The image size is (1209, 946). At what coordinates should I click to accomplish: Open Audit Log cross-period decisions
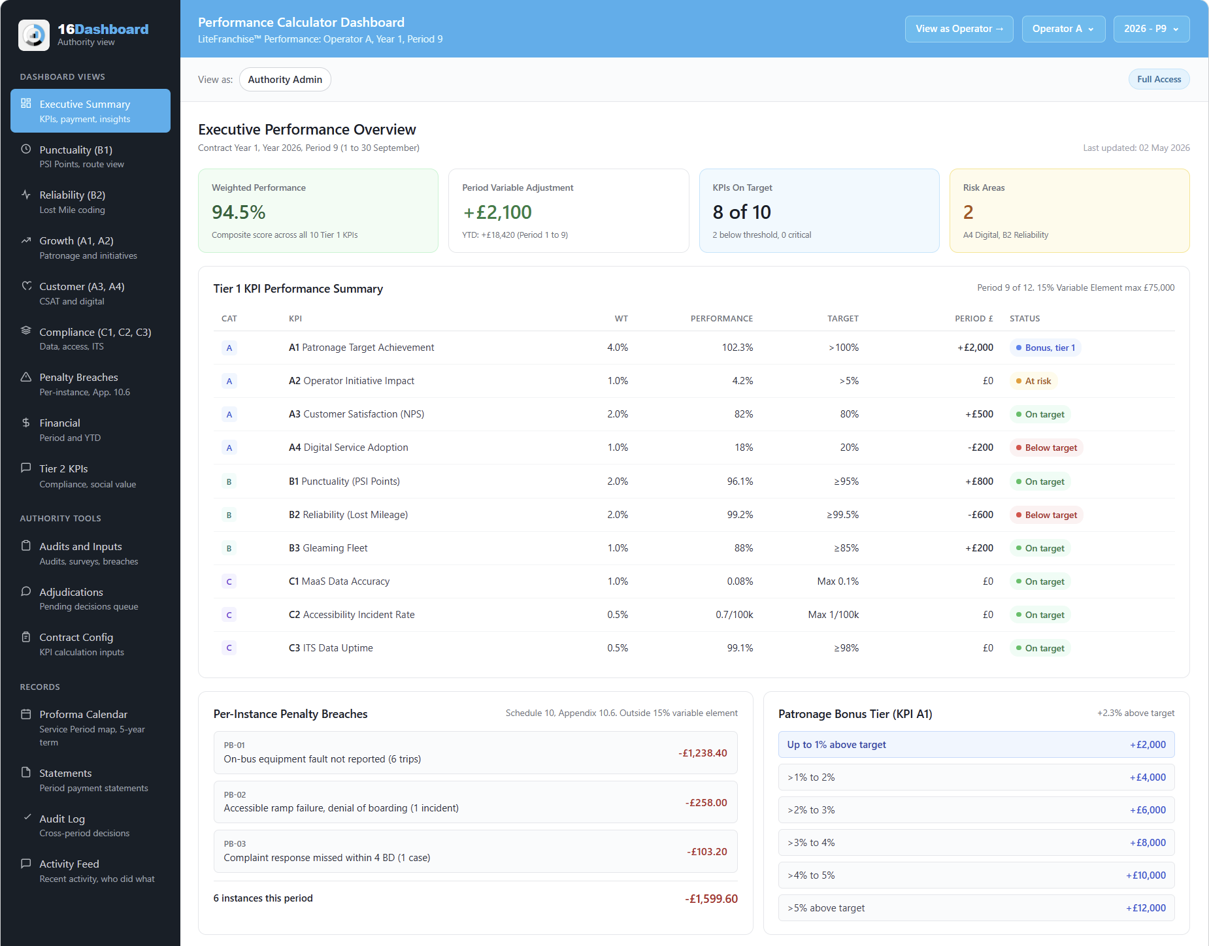pos(90,825)
